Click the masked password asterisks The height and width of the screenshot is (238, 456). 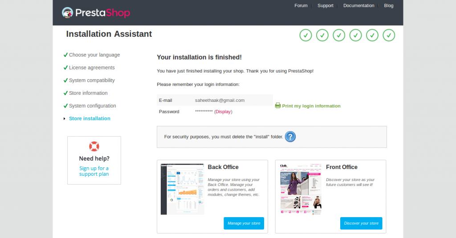(x=204, y=112)
